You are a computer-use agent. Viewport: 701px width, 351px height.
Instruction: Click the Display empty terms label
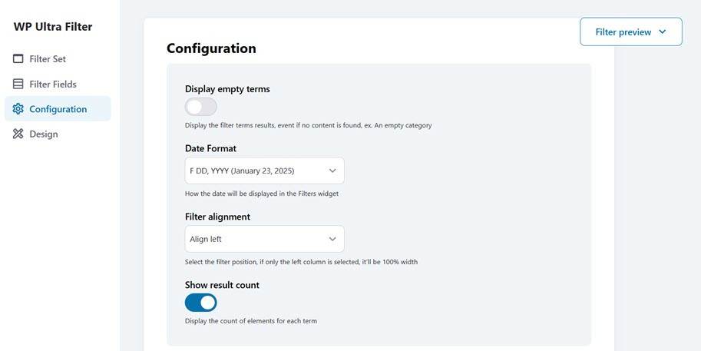tap(227, 89)
